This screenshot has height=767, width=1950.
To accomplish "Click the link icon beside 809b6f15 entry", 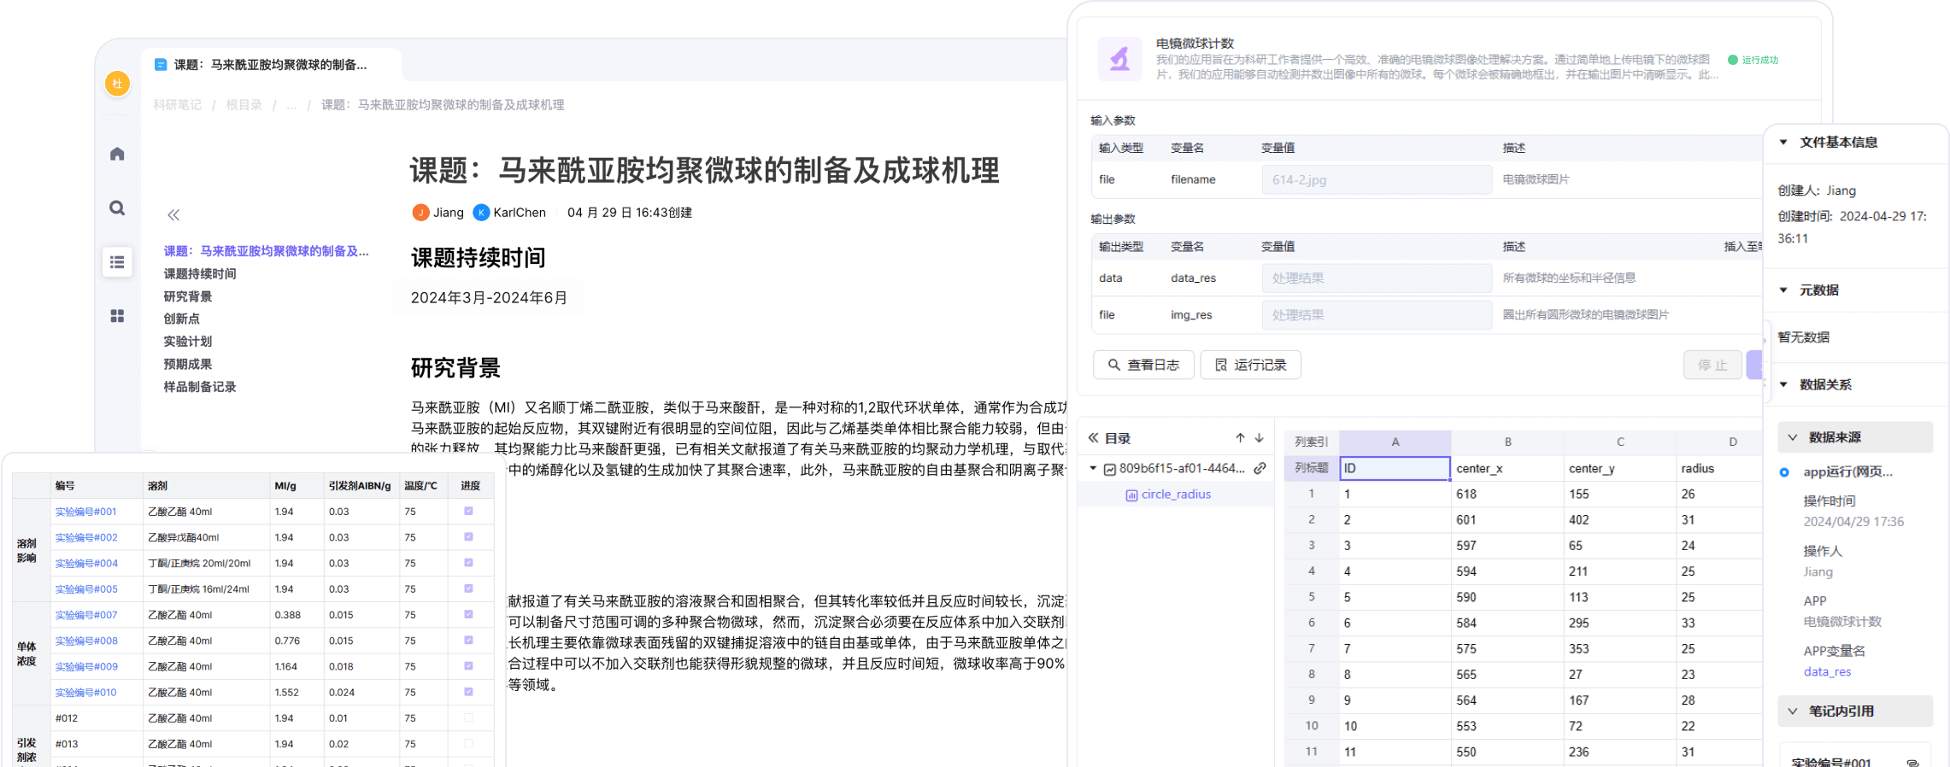I will 1260,469.
